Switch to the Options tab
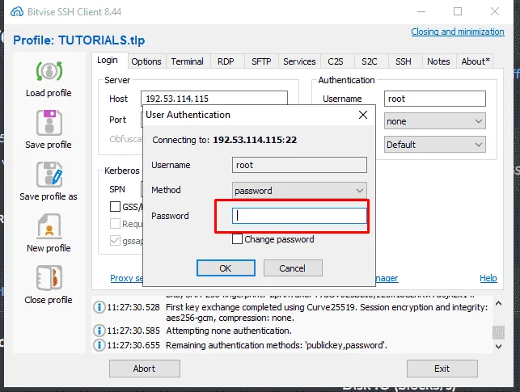Screen dimensions: 520x392 (x=146, y=61)
